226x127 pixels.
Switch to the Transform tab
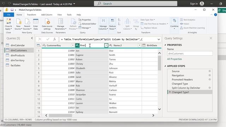pos(31,15)
